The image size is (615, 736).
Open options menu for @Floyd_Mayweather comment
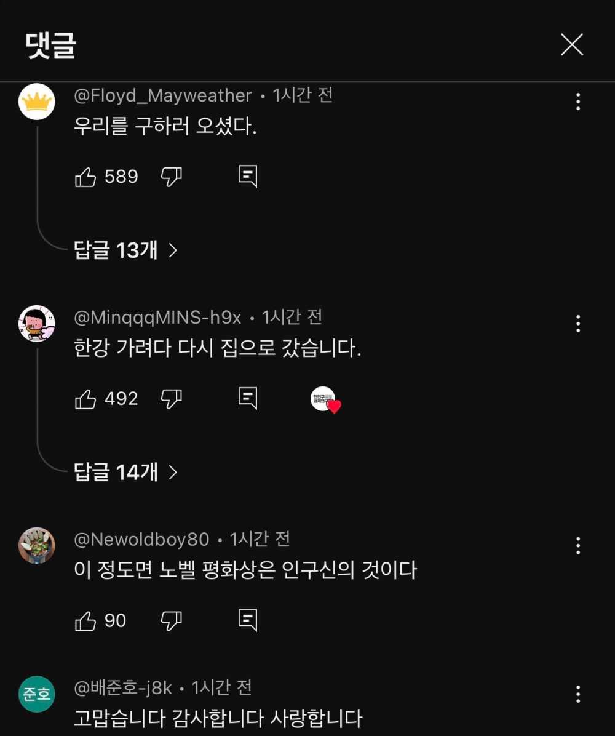(x=577, y=102)
